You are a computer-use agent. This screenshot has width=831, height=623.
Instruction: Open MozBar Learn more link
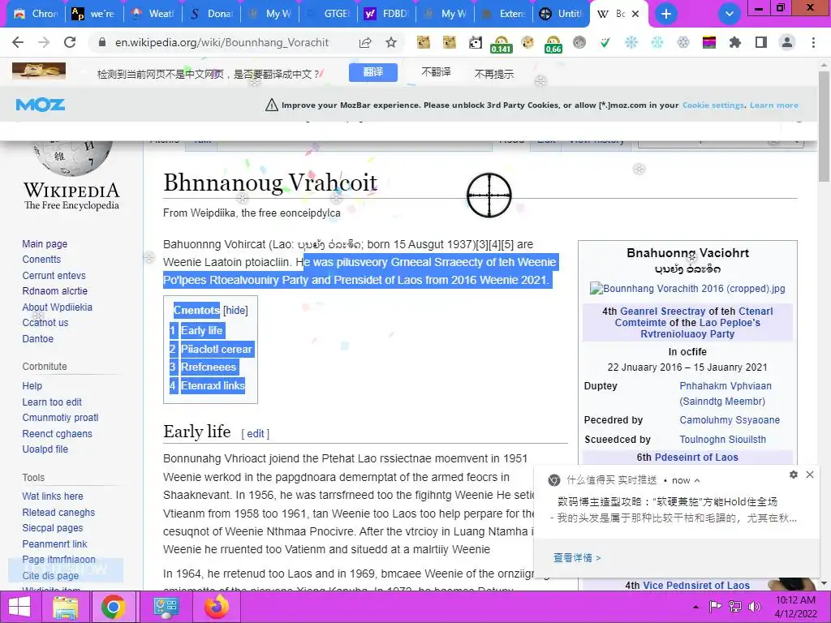tap(773, 105)
